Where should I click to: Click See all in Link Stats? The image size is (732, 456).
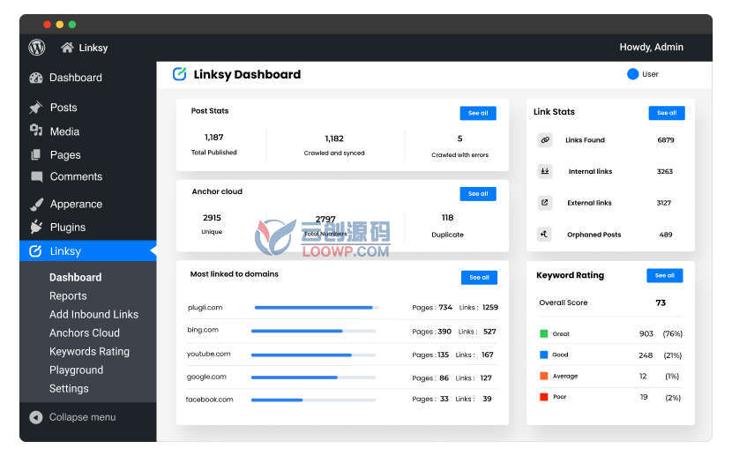point(667,113)
